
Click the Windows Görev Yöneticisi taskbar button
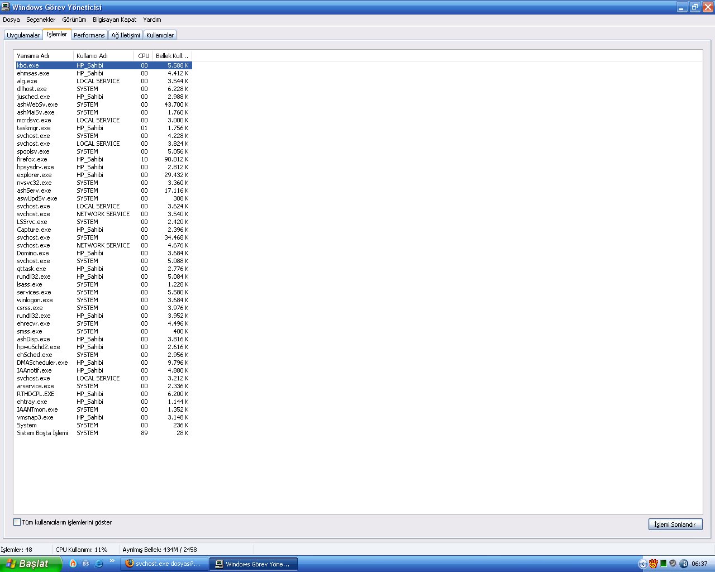pyautogui.click(x=254, y=564)
